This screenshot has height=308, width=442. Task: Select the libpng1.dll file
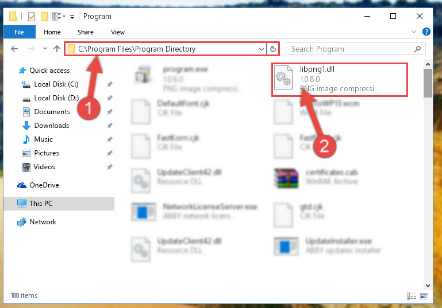click(339, 80)
